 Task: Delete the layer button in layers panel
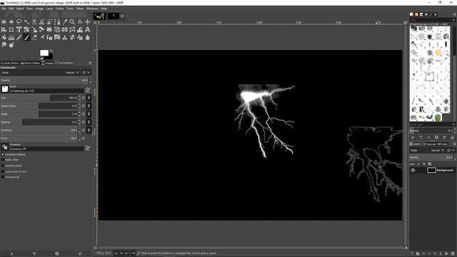[453, 254]
